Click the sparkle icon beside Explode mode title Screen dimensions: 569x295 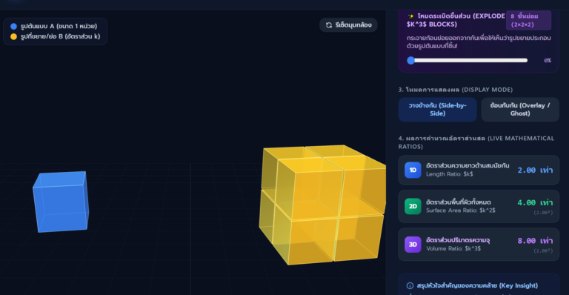[x=410, y=16]
